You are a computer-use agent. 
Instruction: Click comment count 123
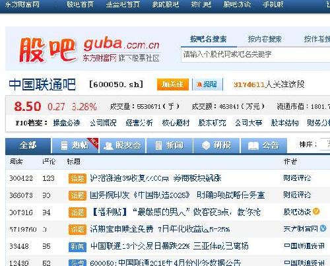[x=48, y=178]
